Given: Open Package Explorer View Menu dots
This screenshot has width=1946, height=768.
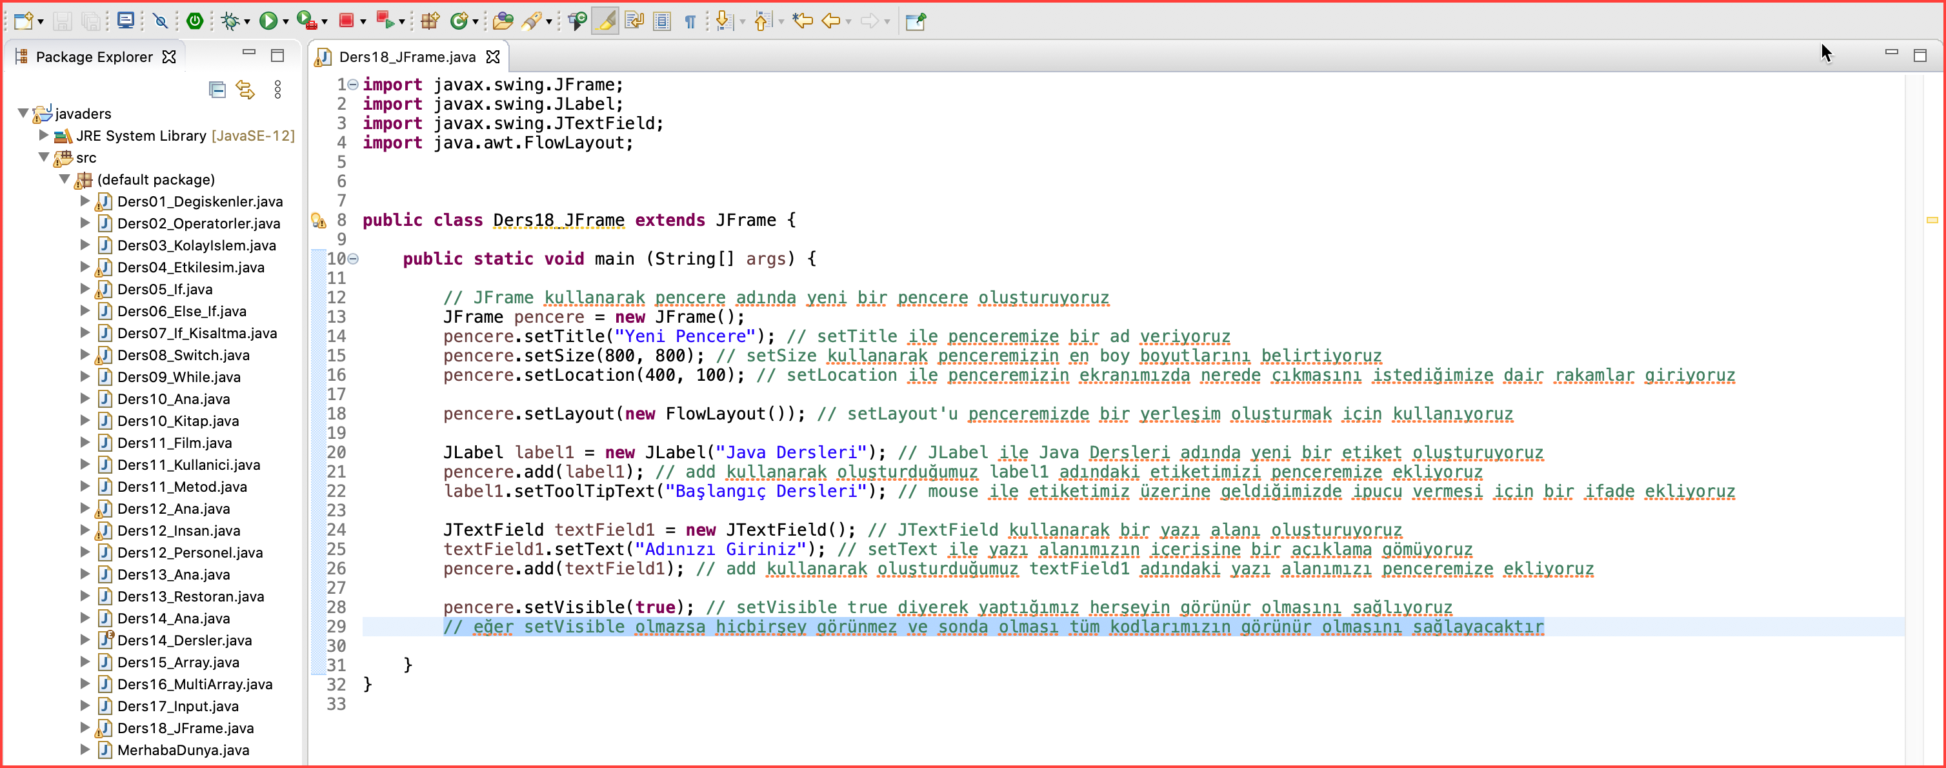Looking at the screenshot, I should (x=278, y=90).
